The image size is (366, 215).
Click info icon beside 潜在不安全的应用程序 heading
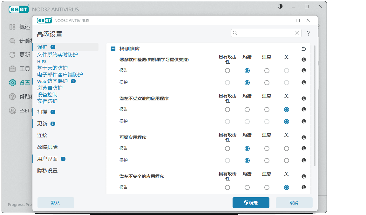(303, 176)
